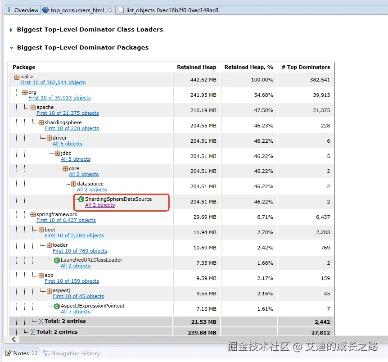Screen dimensions: 388x362
Task: Click the org package icon
Action: [x=25, y=92]
